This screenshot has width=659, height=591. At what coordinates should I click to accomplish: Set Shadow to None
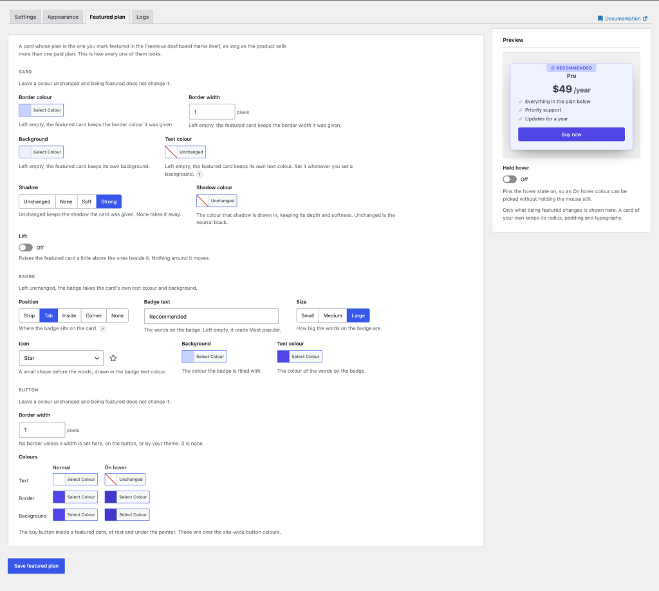click(x=66, y=202)
